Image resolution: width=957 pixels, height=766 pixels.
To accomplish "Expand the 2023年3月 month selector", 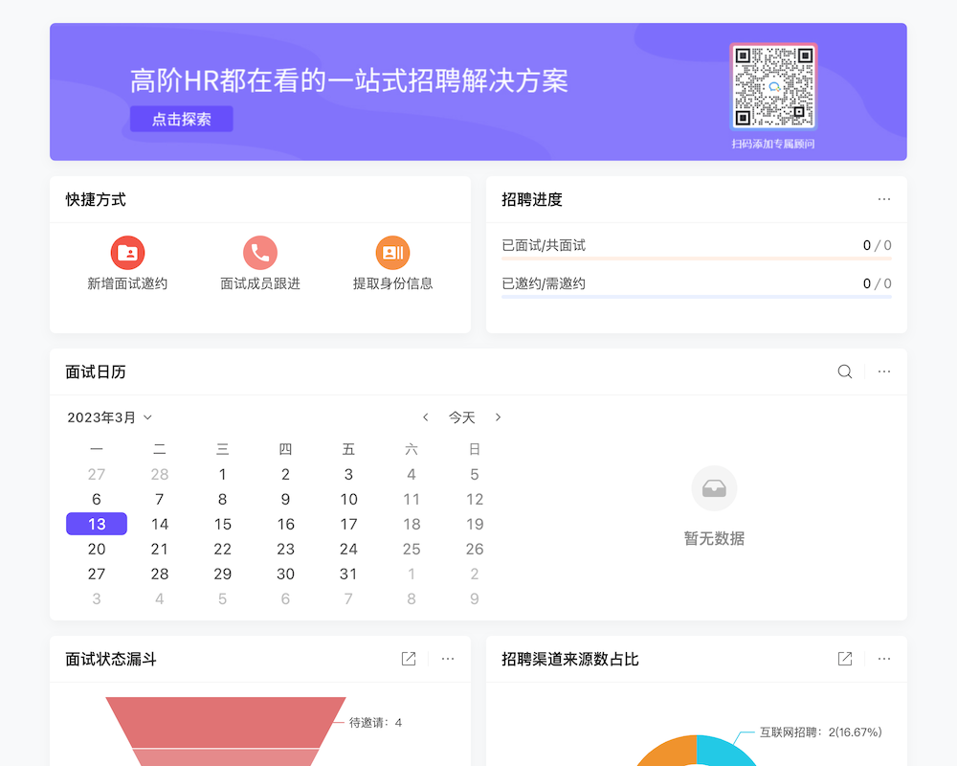I will tap(109, 417).
